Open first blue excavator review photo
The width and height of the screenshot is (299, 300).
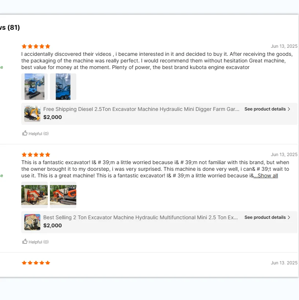[34, 87]
